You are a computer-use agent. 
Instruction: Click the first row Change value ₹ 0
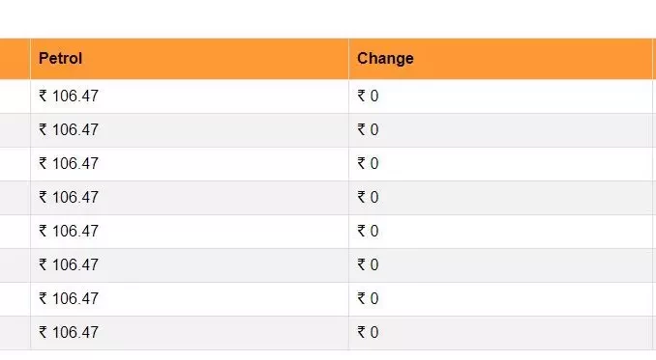tap(369, 96)
